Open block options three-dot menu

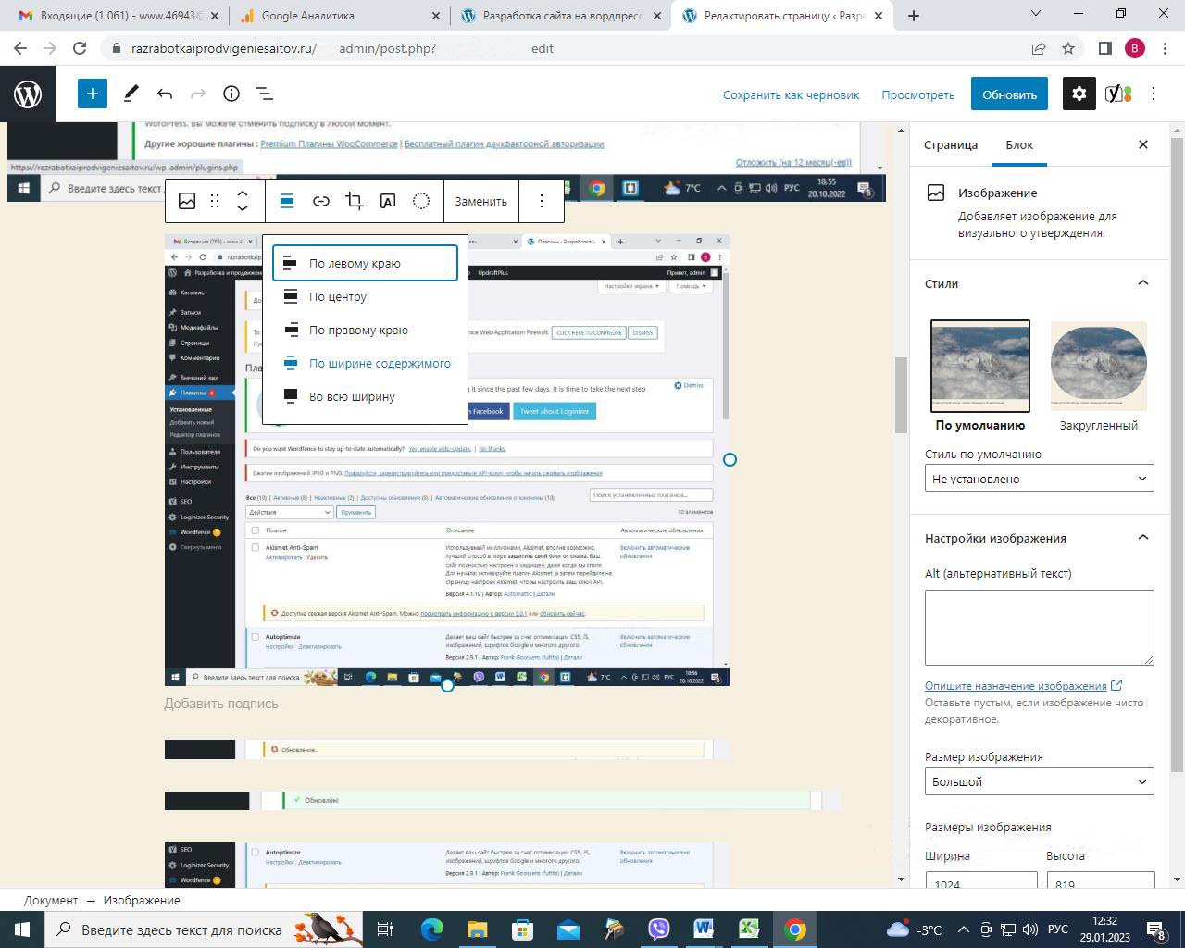click(542, 201)
